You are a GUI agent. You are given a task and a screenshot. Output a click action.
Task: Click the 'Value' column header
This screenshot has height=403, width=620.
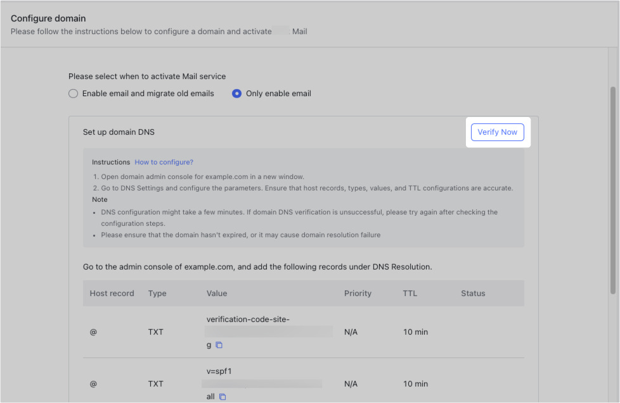(217, 293)
